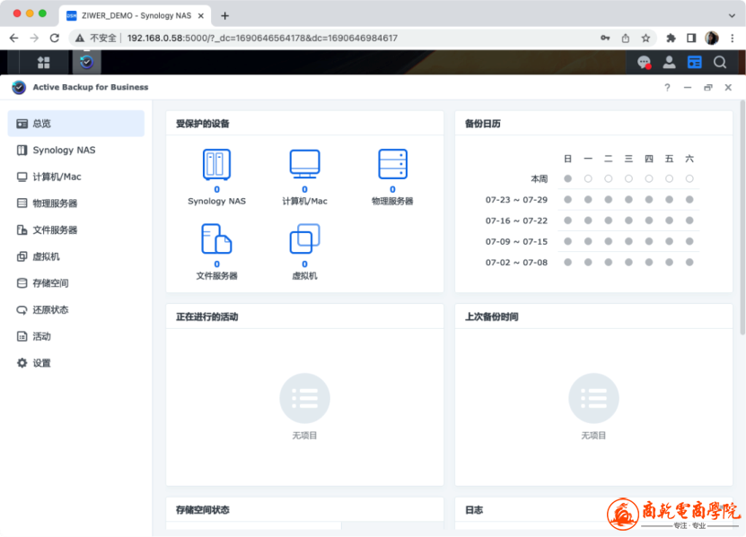The width and height of the screenshot is (746, 537).
Task: Click the browser back arrow
Action: coord(13,38)
